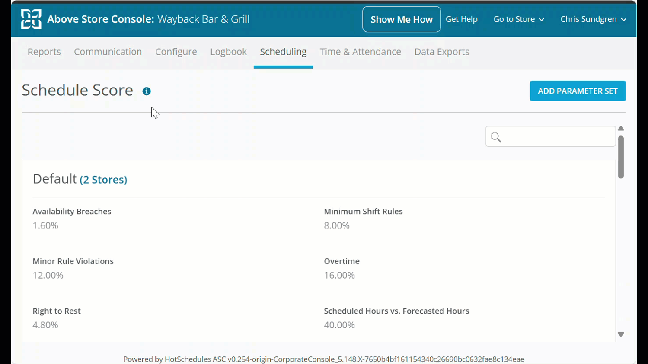
Task: Select the Scheduling tab
Action: tap(283, 52)
